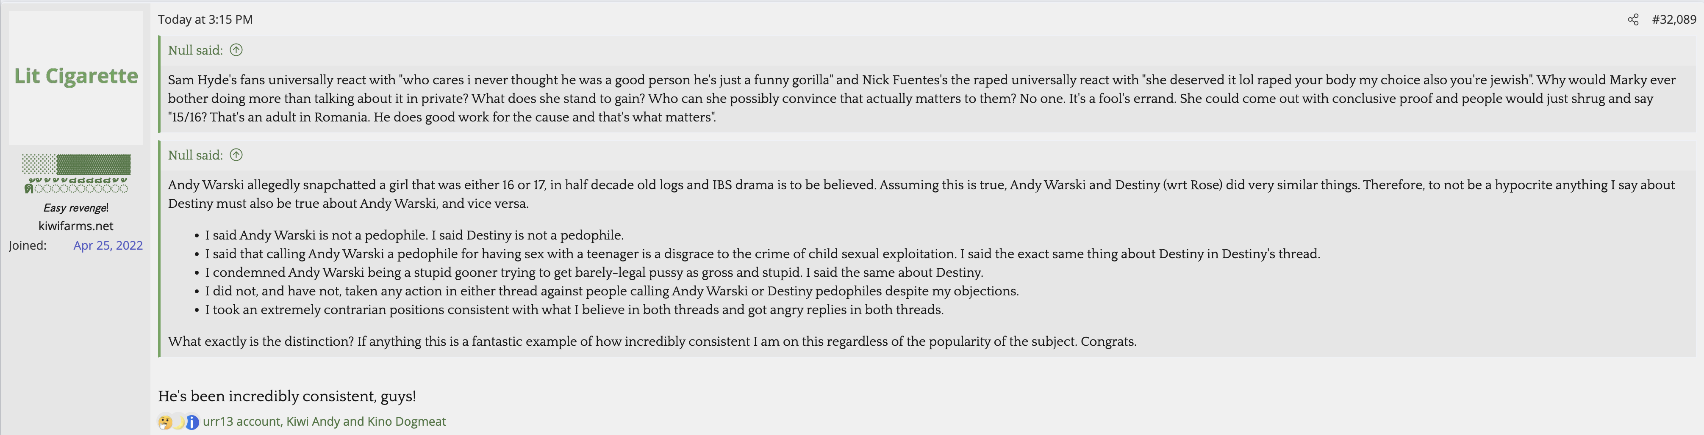The width and height of the screenshot is (1704, 435).
Task: Click the Apr 25, 2022 join date
Action: click(108, 245)
